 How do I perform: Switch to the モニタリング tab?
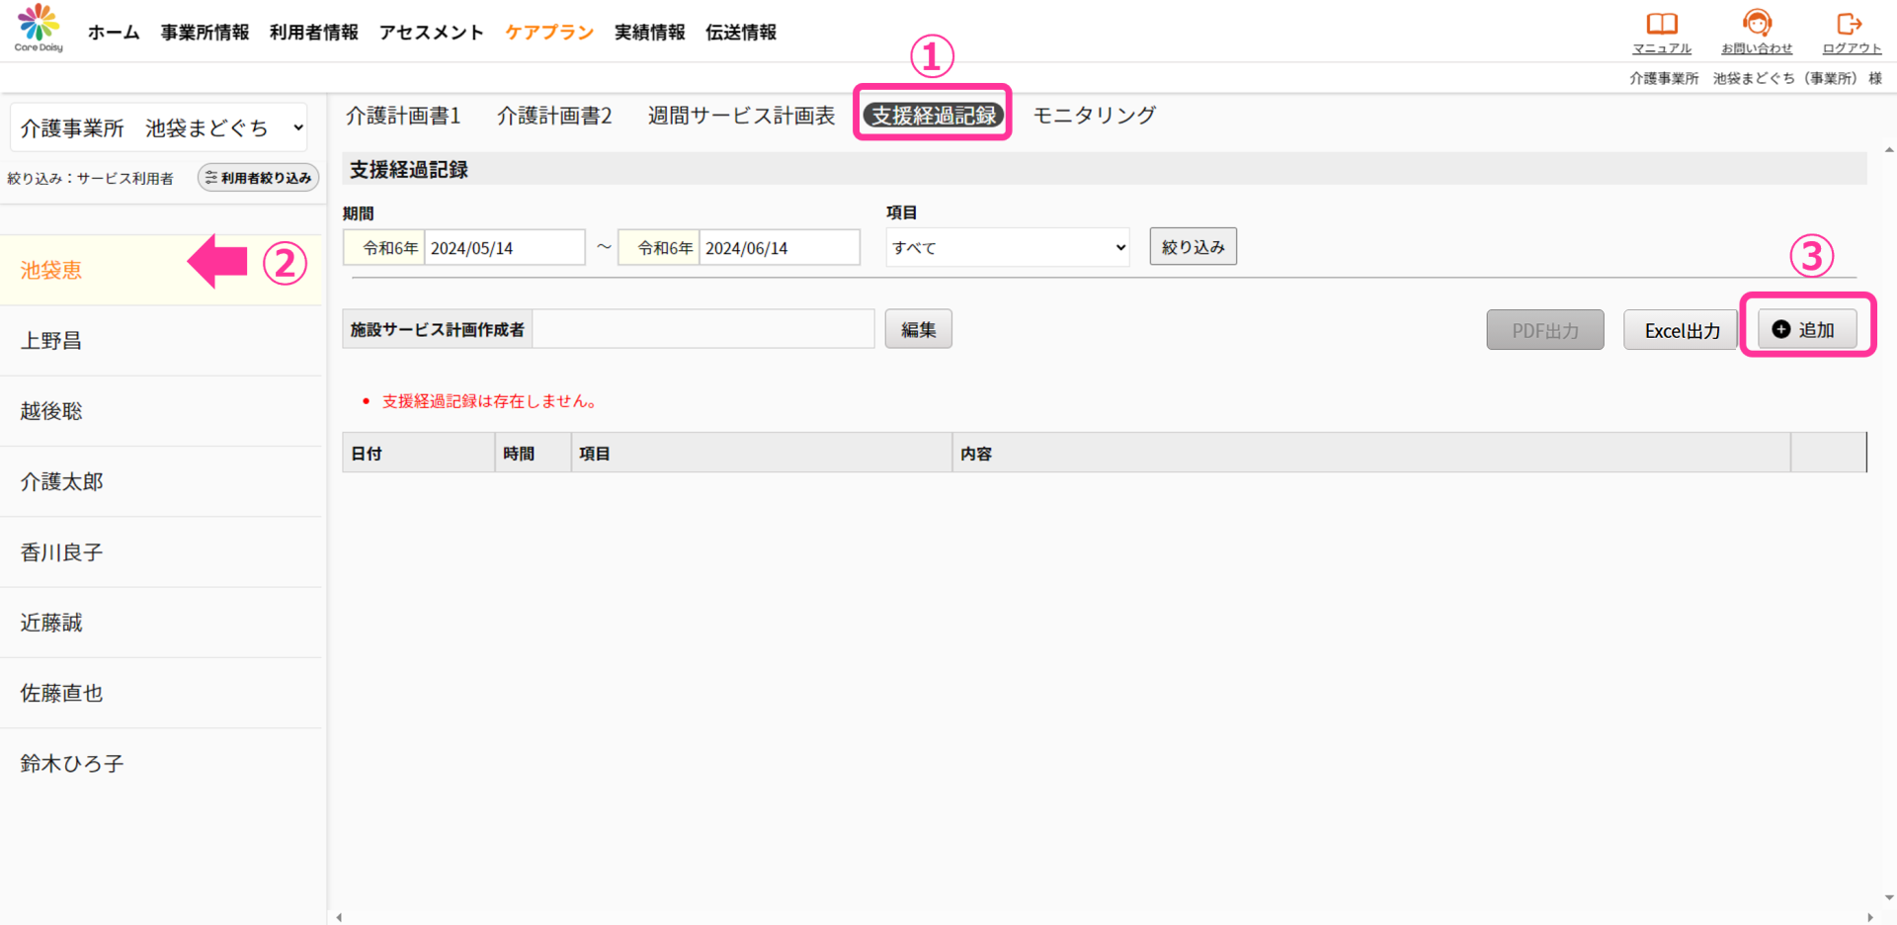coord(1094,116)
